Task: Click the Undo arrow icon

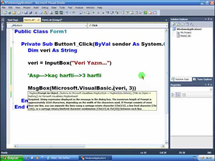Action: pos(67,13)
